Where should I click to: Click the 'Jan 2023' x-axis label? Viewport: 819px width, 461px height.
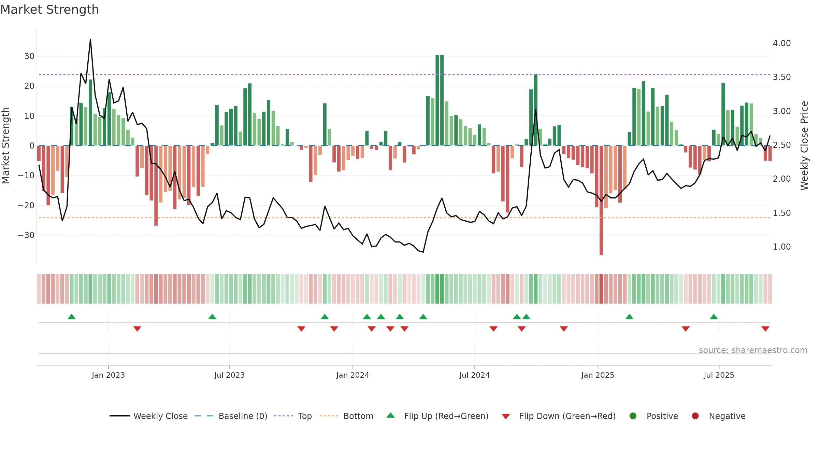tap(108, 375)
